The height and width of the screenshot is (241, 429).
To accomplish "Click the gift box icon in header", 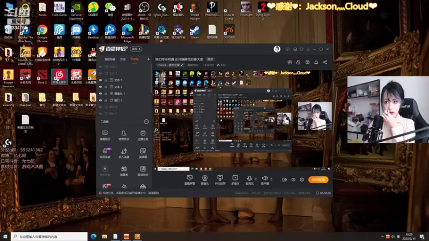I will coord(290,62).
